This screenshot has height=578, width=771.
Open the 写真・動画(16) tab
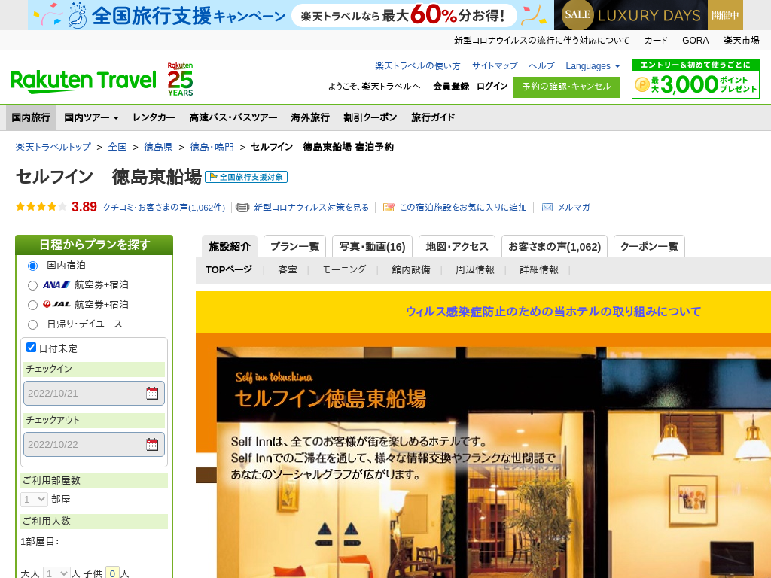372,246
